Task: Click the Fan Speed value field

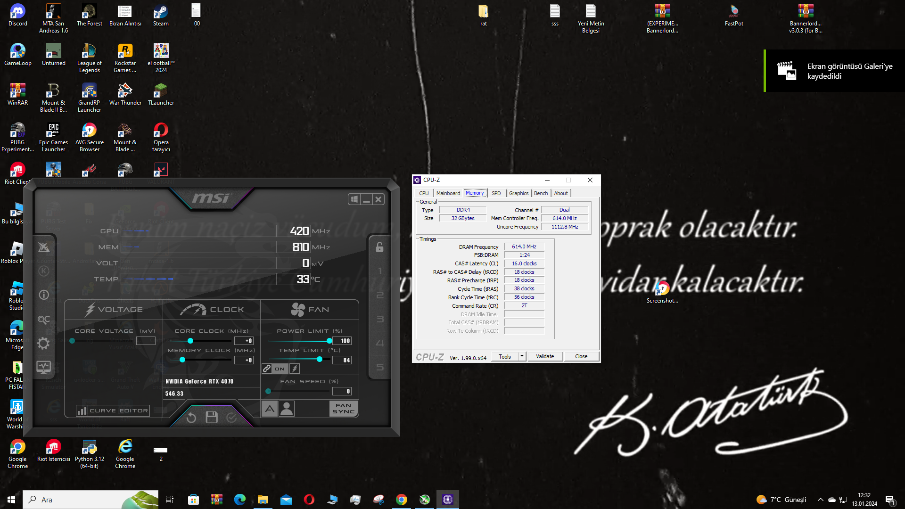Action: 342,391
